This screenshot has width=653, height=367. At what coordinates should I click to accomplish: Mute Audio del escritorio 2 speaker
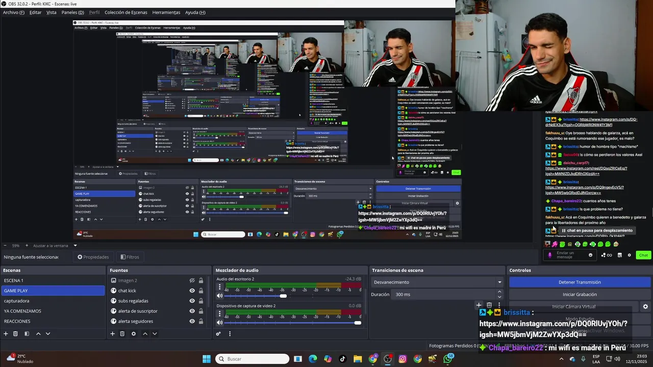click(x=219, y=296)
